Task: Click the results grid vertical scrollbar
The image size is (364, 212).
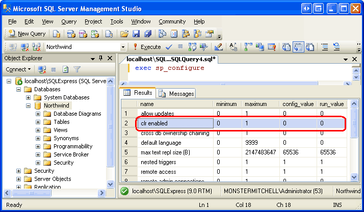Action: coord(354,148)
